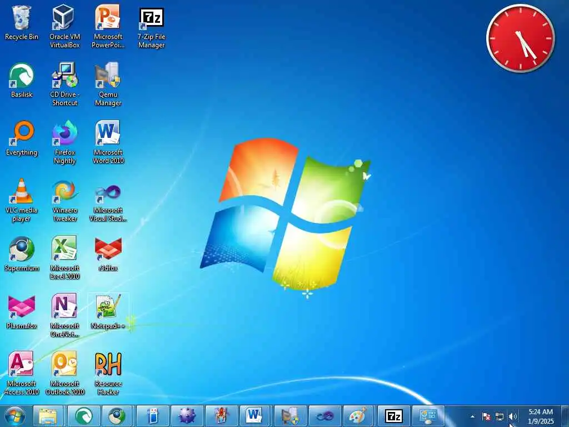Open the Windows Start menu orb

tap(14, 416)
